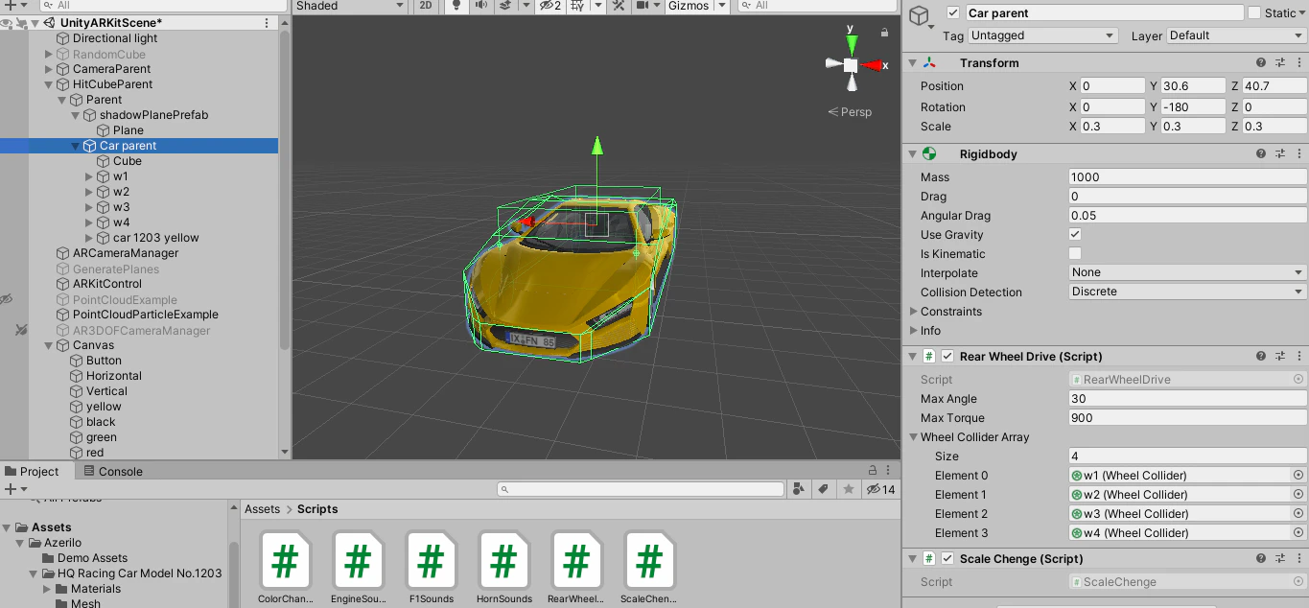Toggle hidden packages count icon
This screenshot has height=608, width=1309.
880,490
